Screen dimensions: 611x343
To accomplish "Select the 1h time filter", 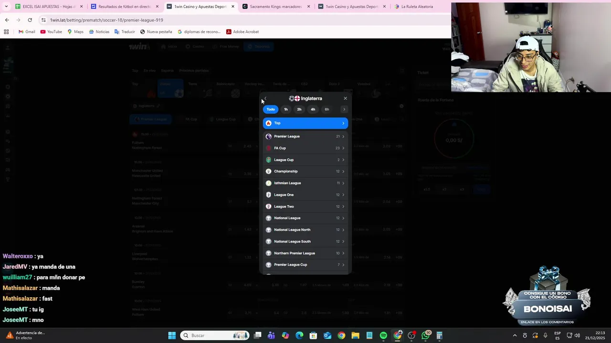I will coord(286,110).
